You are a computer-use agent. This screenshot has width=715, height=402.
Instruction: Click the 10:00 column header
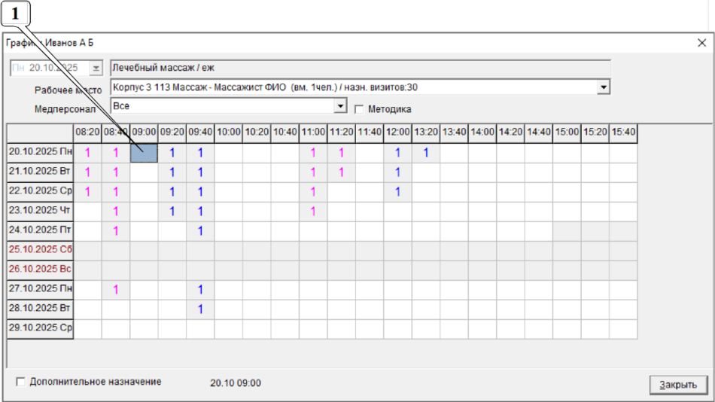click(x=229, y=132)
